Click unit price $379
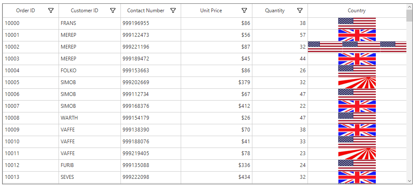The image size is (414, 186). pos(216,82)
